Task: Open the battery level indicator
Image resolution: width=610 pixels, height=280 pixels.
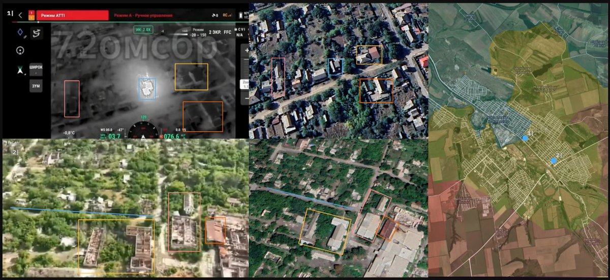Action: [x=243, y=16]
